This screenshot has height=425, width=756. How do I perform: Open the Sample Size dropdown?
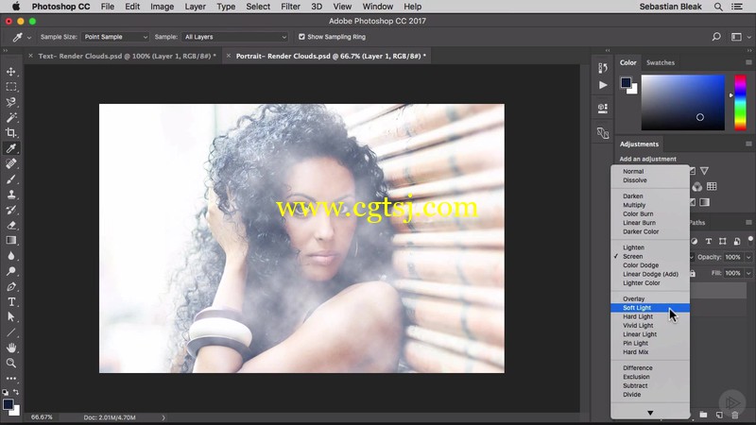pos(115,37)
